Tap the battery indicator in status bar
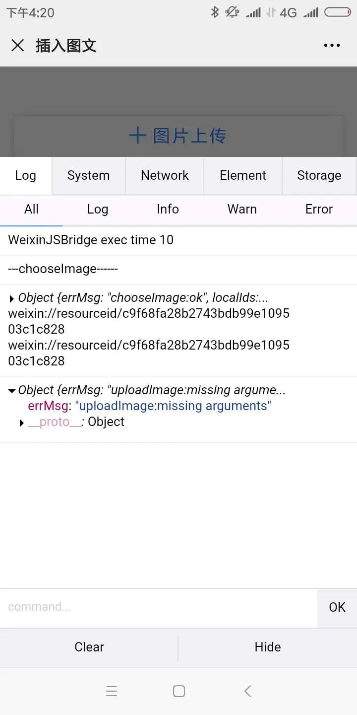This screenshot has height=715, width=357. [x=338, y=12]
